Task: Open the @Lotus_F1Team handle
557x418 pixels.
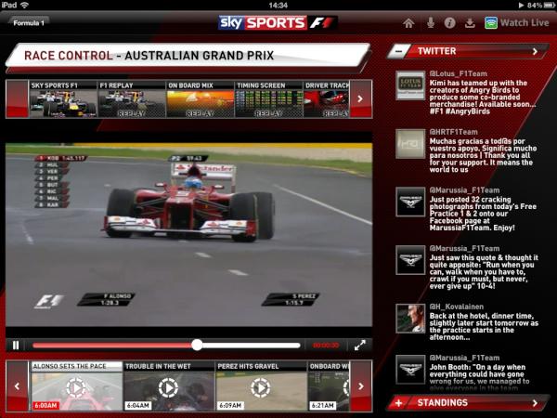Action: click(x=459, y=74)
